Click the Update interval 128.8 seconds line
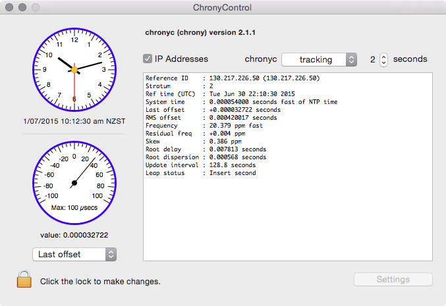Viewport: 446px width, 306px height. (x=200, y=165)
